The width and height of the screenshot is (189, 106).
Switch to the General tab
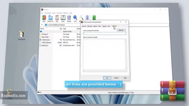(84, 26)
